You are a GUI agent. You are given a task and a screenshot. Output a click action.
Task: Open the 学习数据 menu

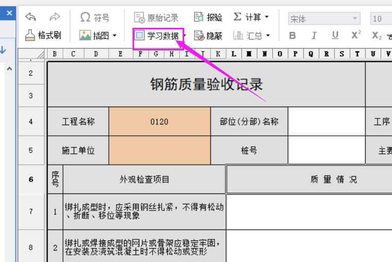(x=158, y=36)
